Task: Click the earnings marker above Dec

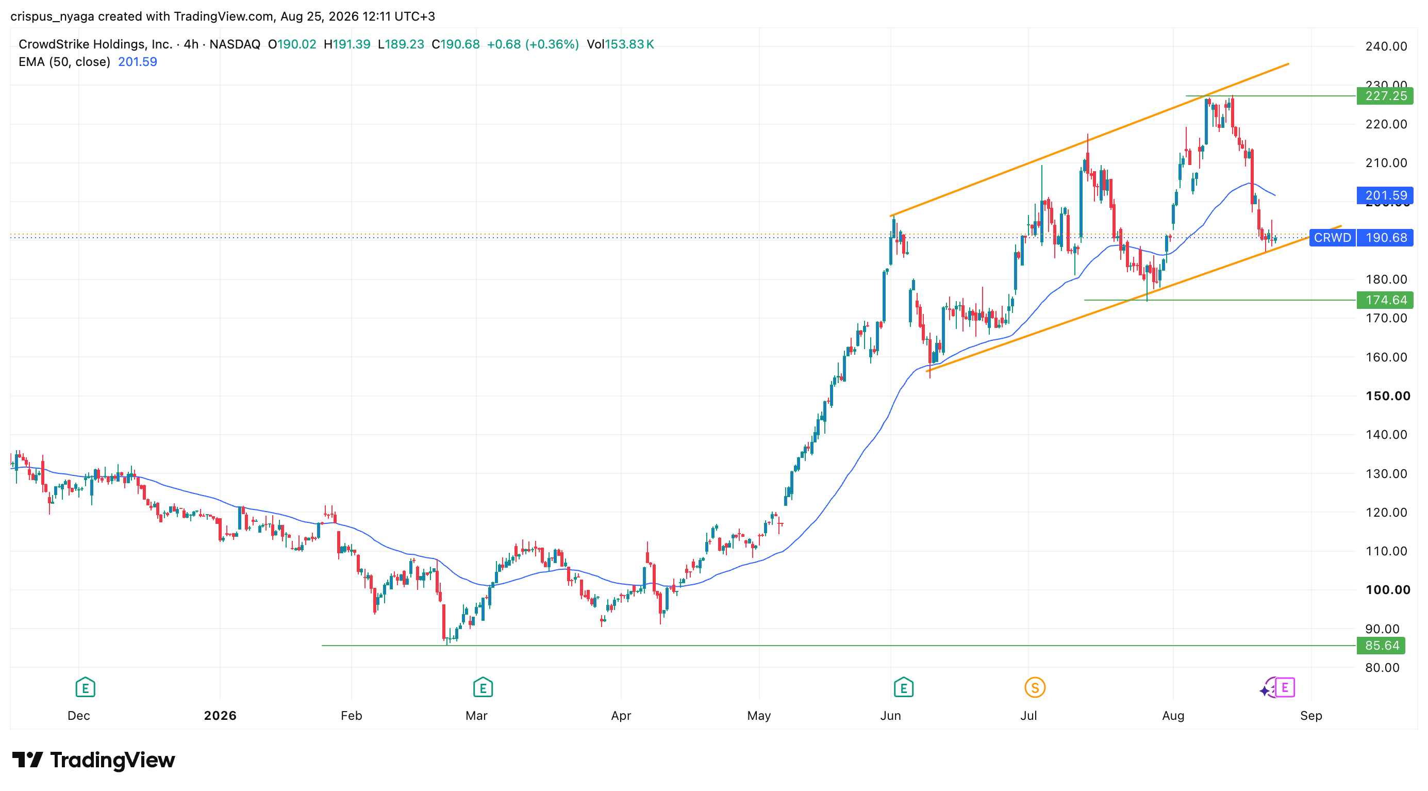Action: pos(85,687)
